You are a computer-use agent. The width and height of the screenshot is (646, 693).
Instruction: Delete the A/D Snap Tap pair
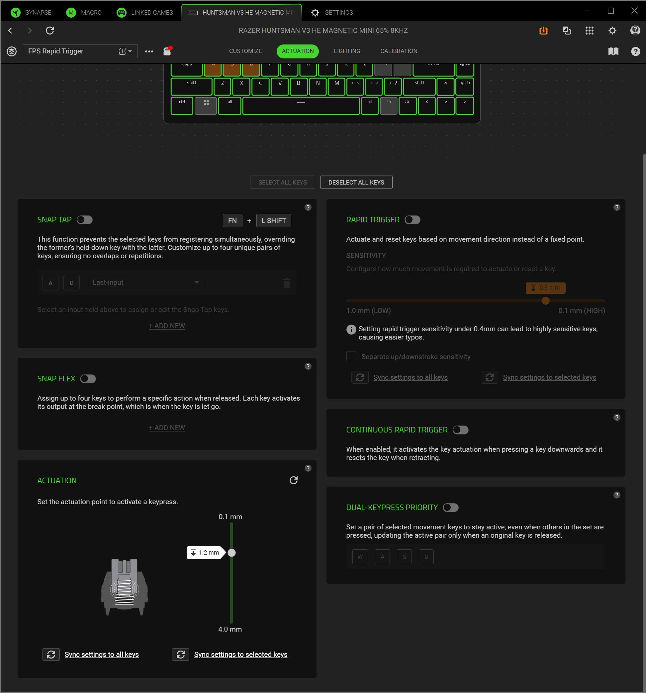click(x=286, y=283)
